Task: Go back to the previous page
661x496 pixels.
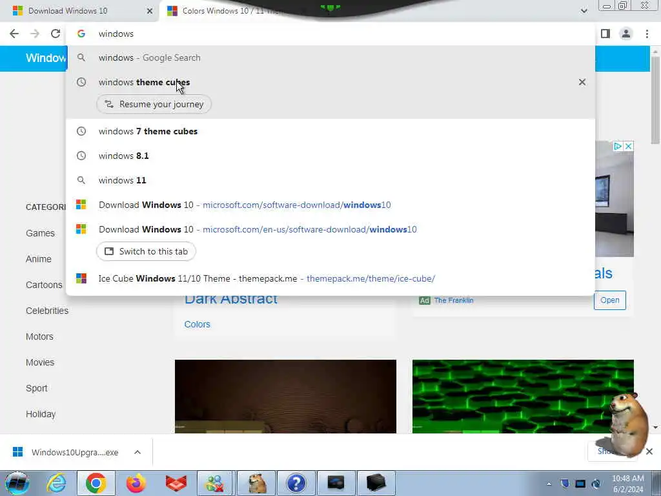Action: [14, 34]
